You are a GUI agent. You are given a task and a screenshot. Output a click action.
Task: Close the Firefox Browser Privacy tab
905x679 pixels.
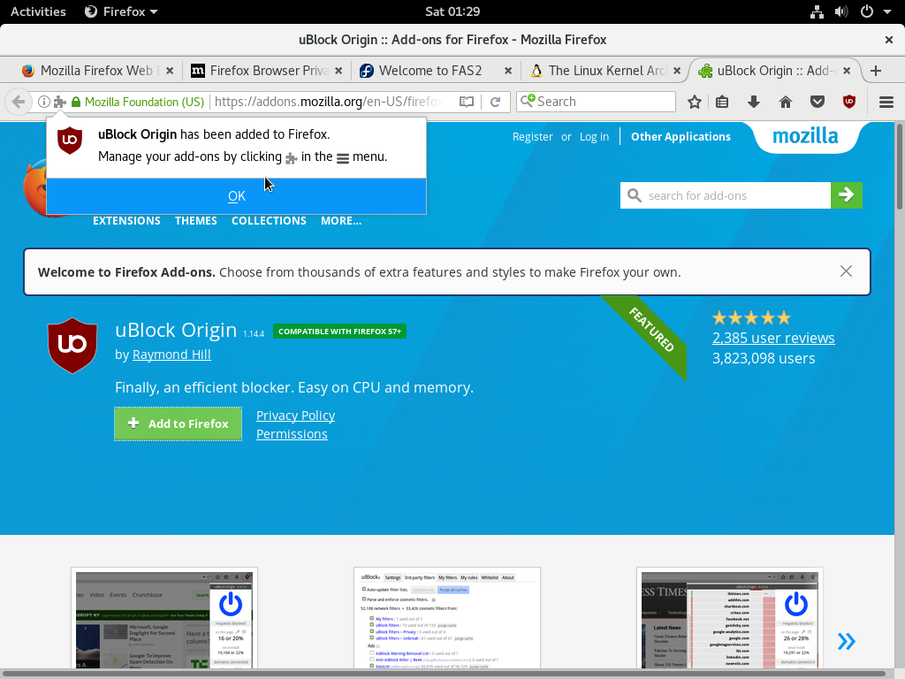[x=338, y=71]
